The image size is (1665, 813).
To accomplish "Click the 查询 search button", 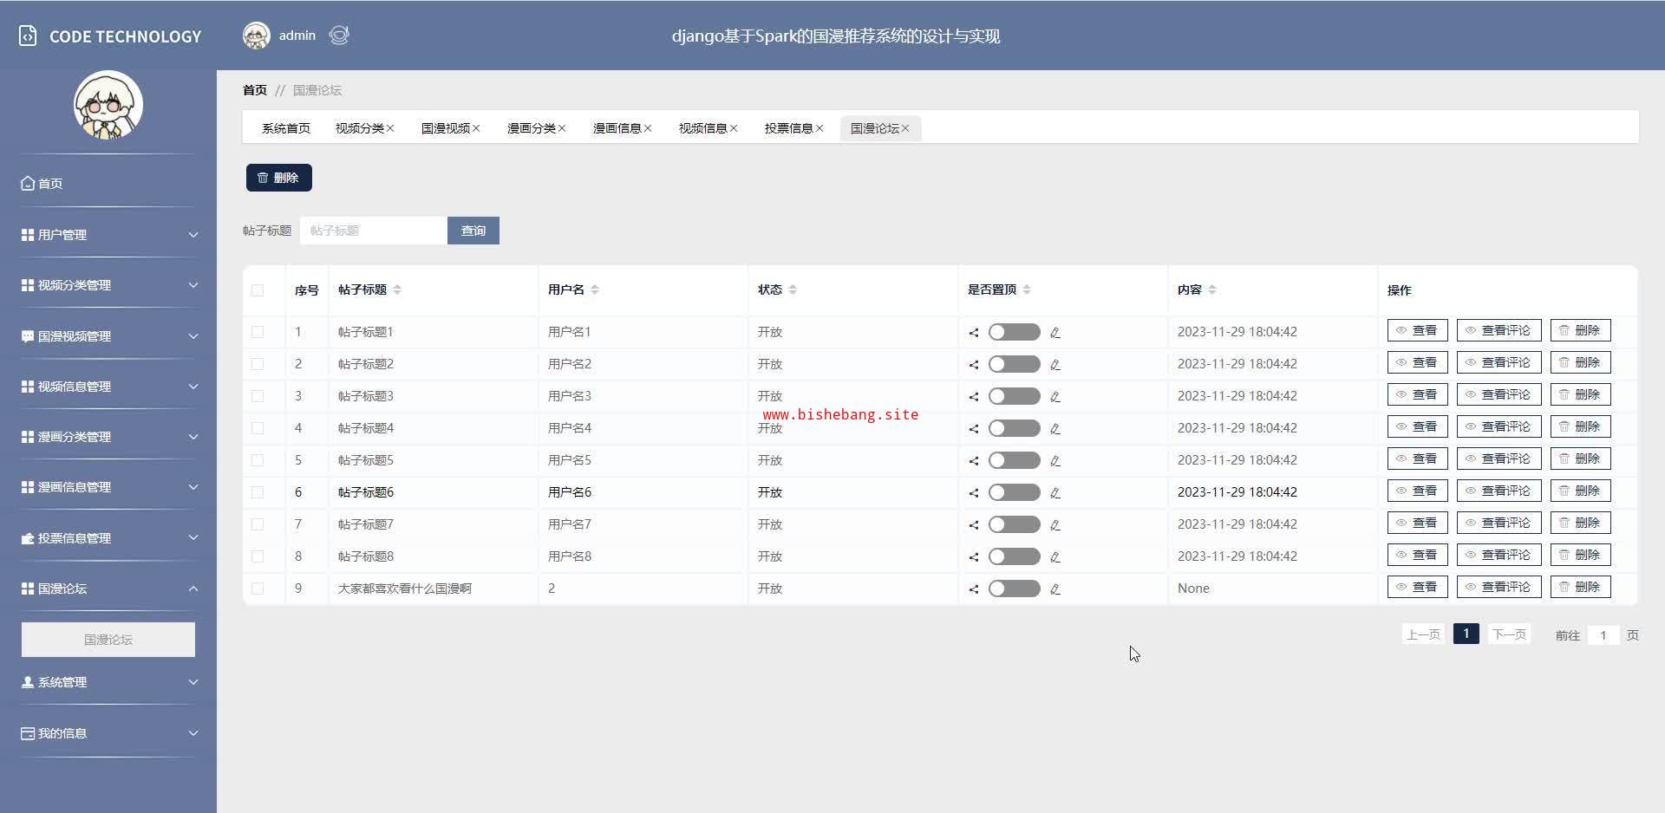I will (x=473, y=231).
